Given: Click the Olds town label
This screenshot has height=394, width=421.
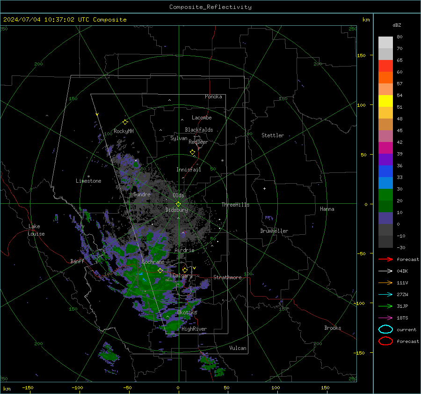Looking at the screenshot, I should pos(178,195).
